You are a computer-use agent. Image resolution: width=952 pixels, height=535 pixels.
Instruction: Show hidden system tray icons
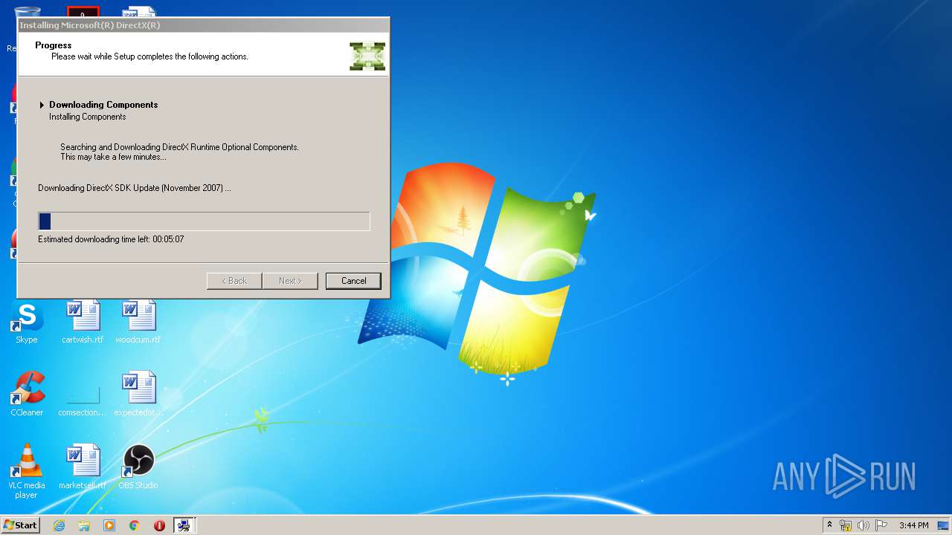coord(829,525)
